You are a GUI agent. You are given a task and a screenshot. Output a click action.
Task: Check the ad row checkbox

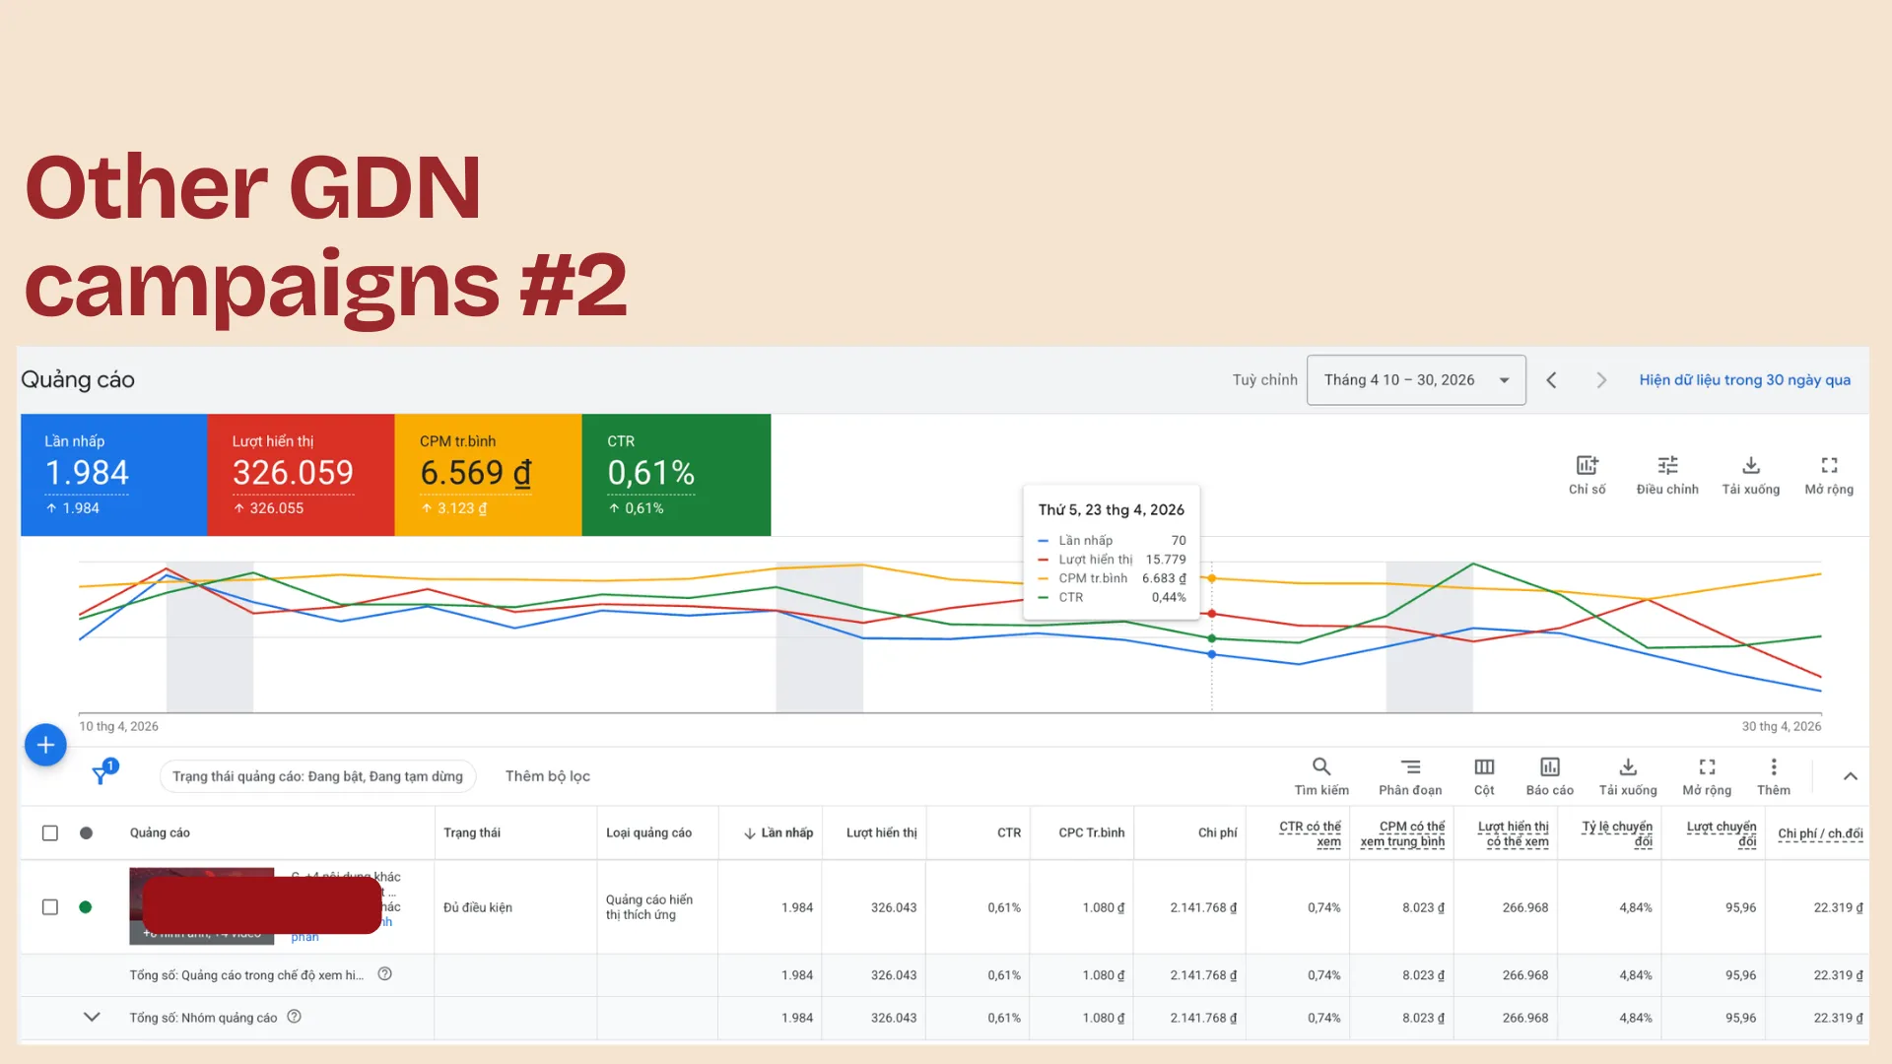[50, 907]
